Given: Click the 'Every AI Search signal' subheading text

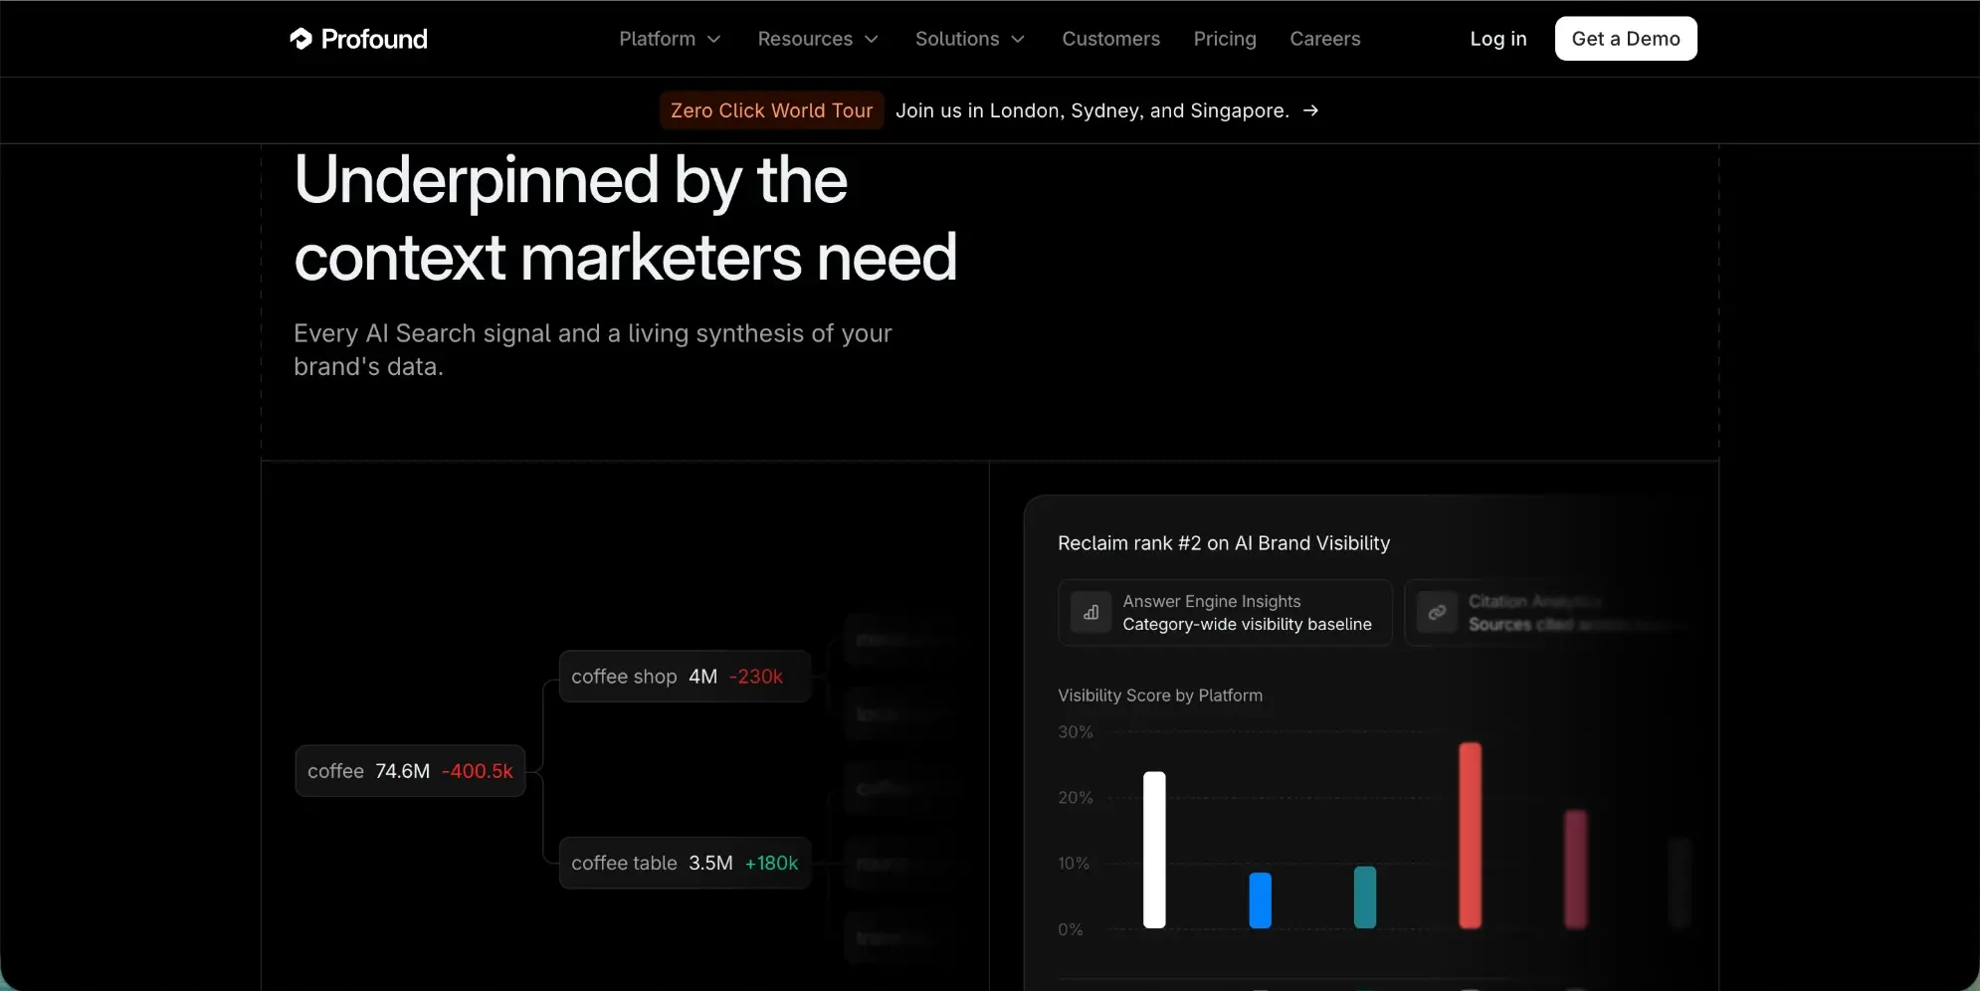Looking at the screenshot, I should pos(593,349).
